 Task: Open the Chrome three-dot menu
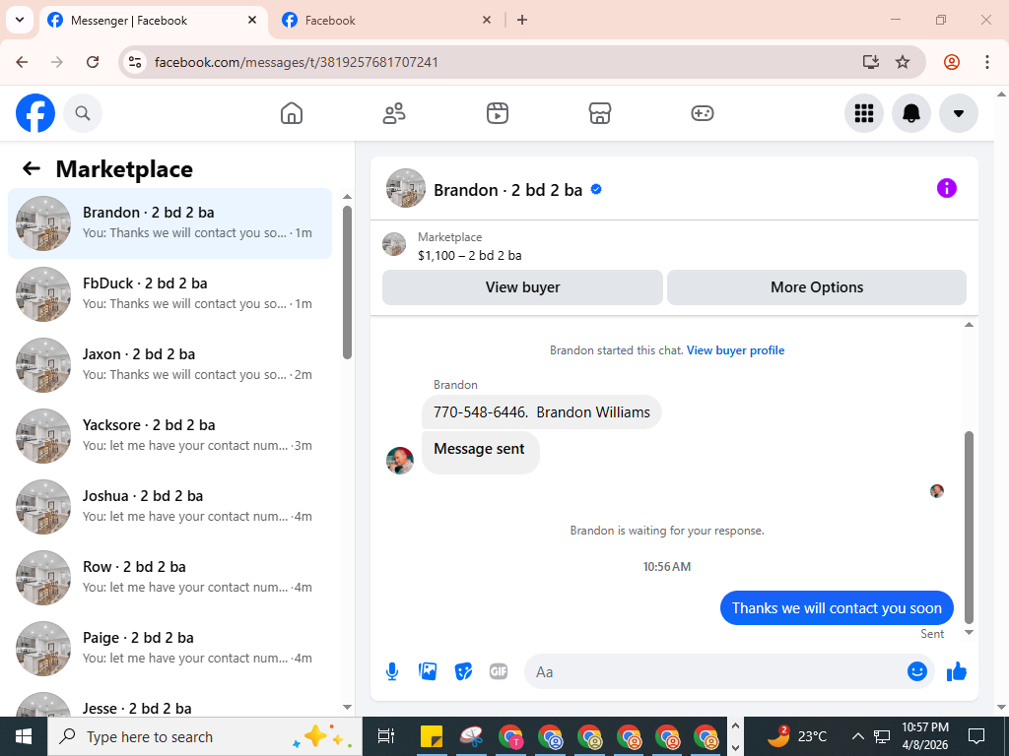(987, 62)
